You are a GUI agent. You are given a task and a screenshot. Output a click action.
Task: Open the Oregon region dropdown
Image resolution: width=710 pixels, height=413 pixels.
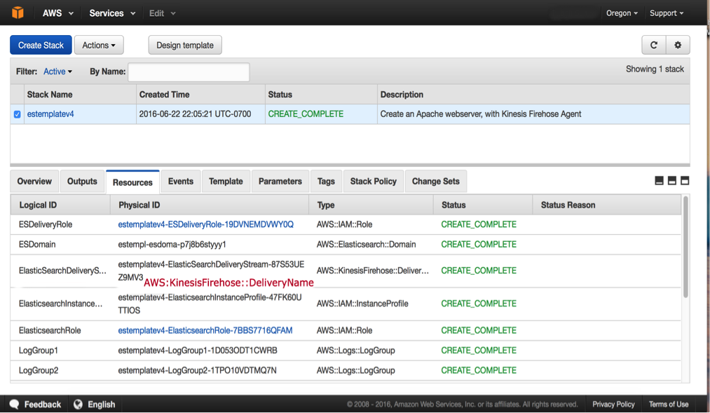(x=621, y=12)
